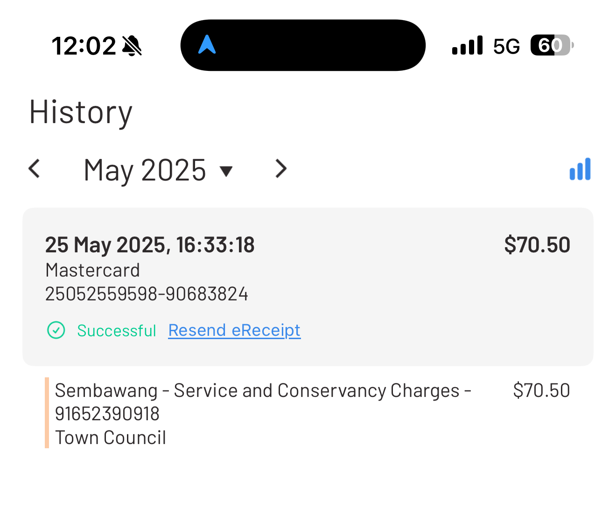This screenshot has height=528, width=616.
Task: Tap the 5G network indicator
Action: [506, 46]
